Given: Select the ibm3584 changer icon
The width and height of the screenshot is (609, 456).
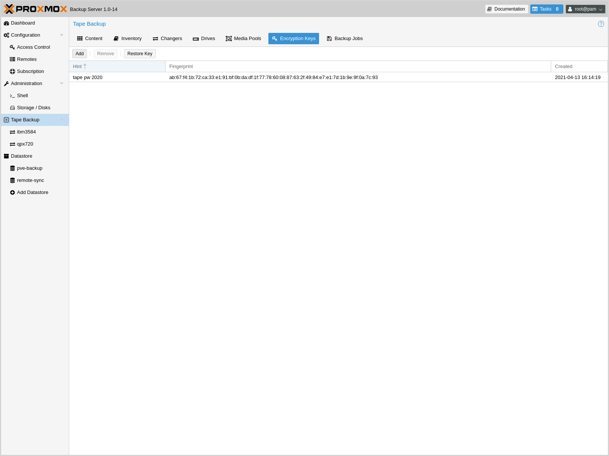Looking at the screenshot, I should 12,132.
